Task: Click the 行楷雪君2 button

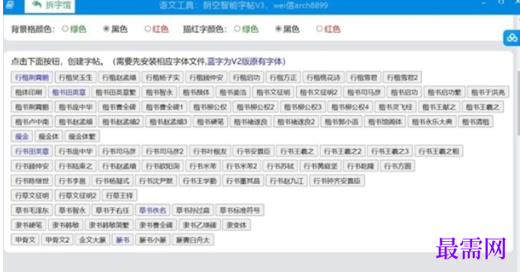Action: pyautogui.click(x=402, y=77)
